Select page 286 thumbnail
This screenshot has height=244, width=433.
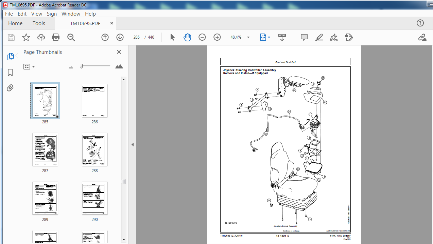[x=95, y=100]
